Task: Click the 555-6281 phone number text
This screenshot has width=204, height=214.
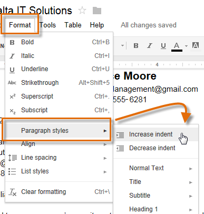Action: 130,100
